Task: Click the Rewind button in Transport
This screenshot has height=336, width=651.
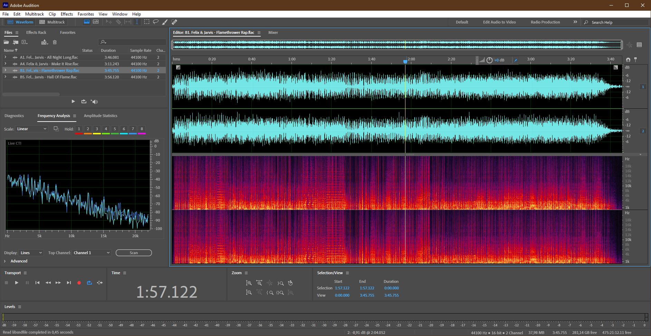Action: pos(48,282)
